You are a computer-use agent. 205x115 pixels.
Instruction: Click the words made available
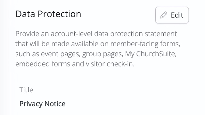75,44
